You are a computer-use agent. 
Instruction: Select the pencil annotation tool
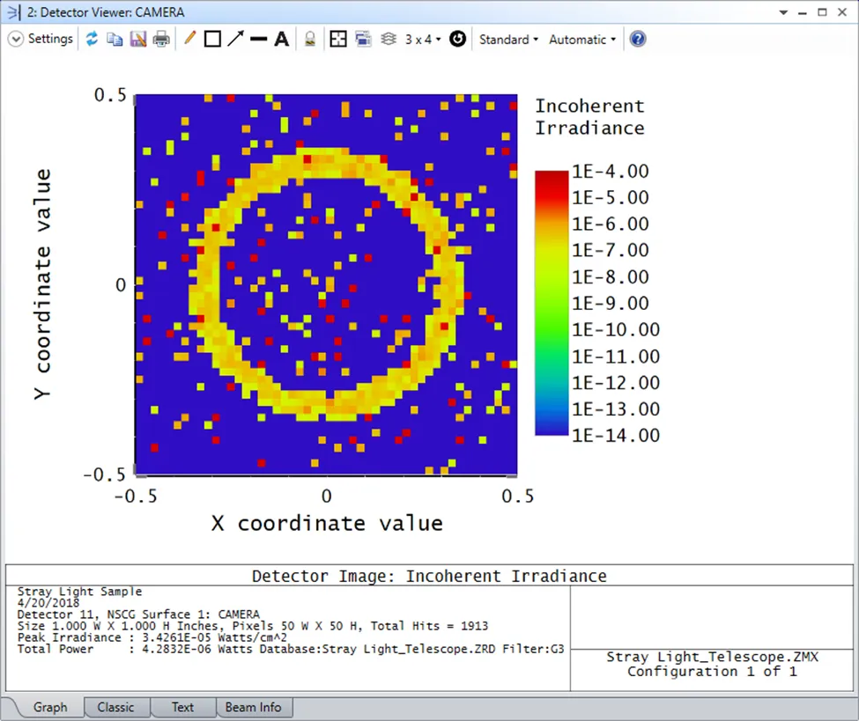(x=189, y=40)
